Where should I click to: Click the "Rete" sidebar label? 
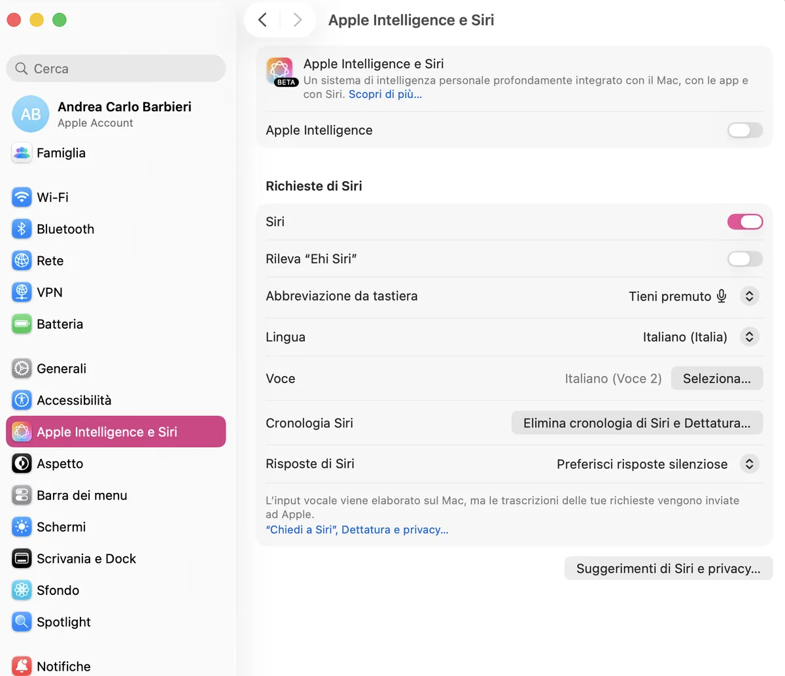point(50,261)
